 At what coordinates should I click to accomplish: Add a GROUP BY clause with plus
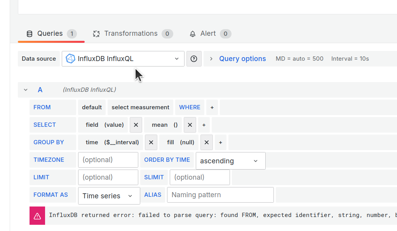pos(220,142)
